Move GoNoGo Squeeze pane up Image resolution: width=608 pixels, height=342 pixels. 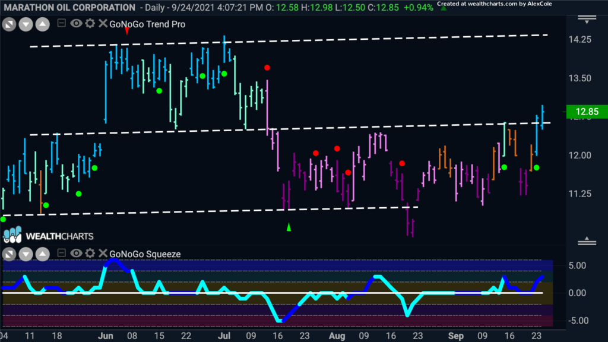(43, 254)
